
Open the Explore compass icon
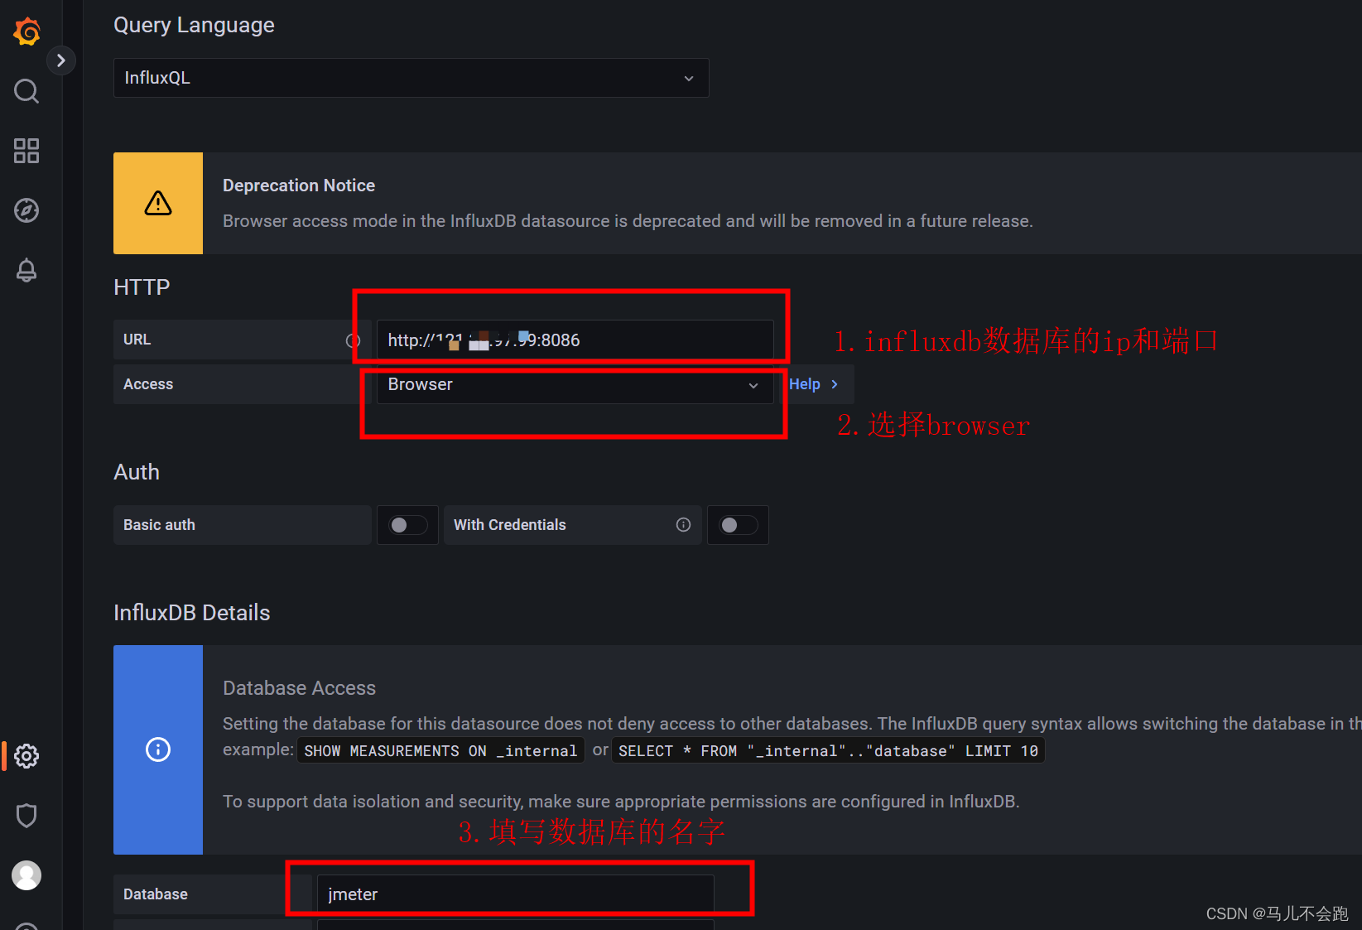pos(26,210)
